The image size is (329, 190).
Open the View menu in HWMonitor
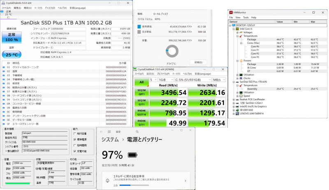pyautogui.click(x=238, y=18)
